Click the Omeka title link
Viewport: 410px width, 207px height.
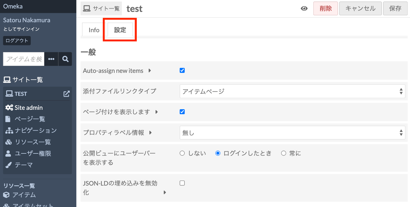[13, 6]
